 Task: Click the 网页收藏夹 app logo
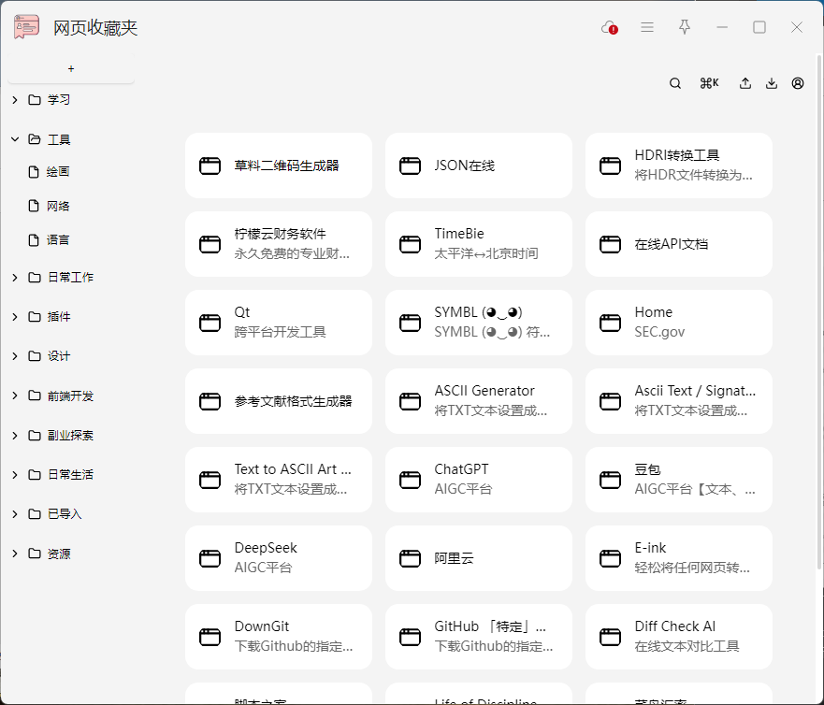(26, 27)
